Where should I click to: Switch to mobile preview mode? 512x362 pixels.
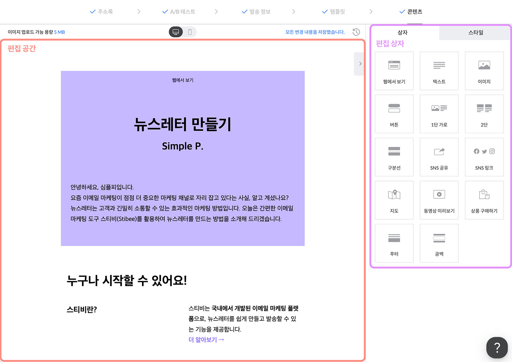pyautogui.click(x=190, y=32)
